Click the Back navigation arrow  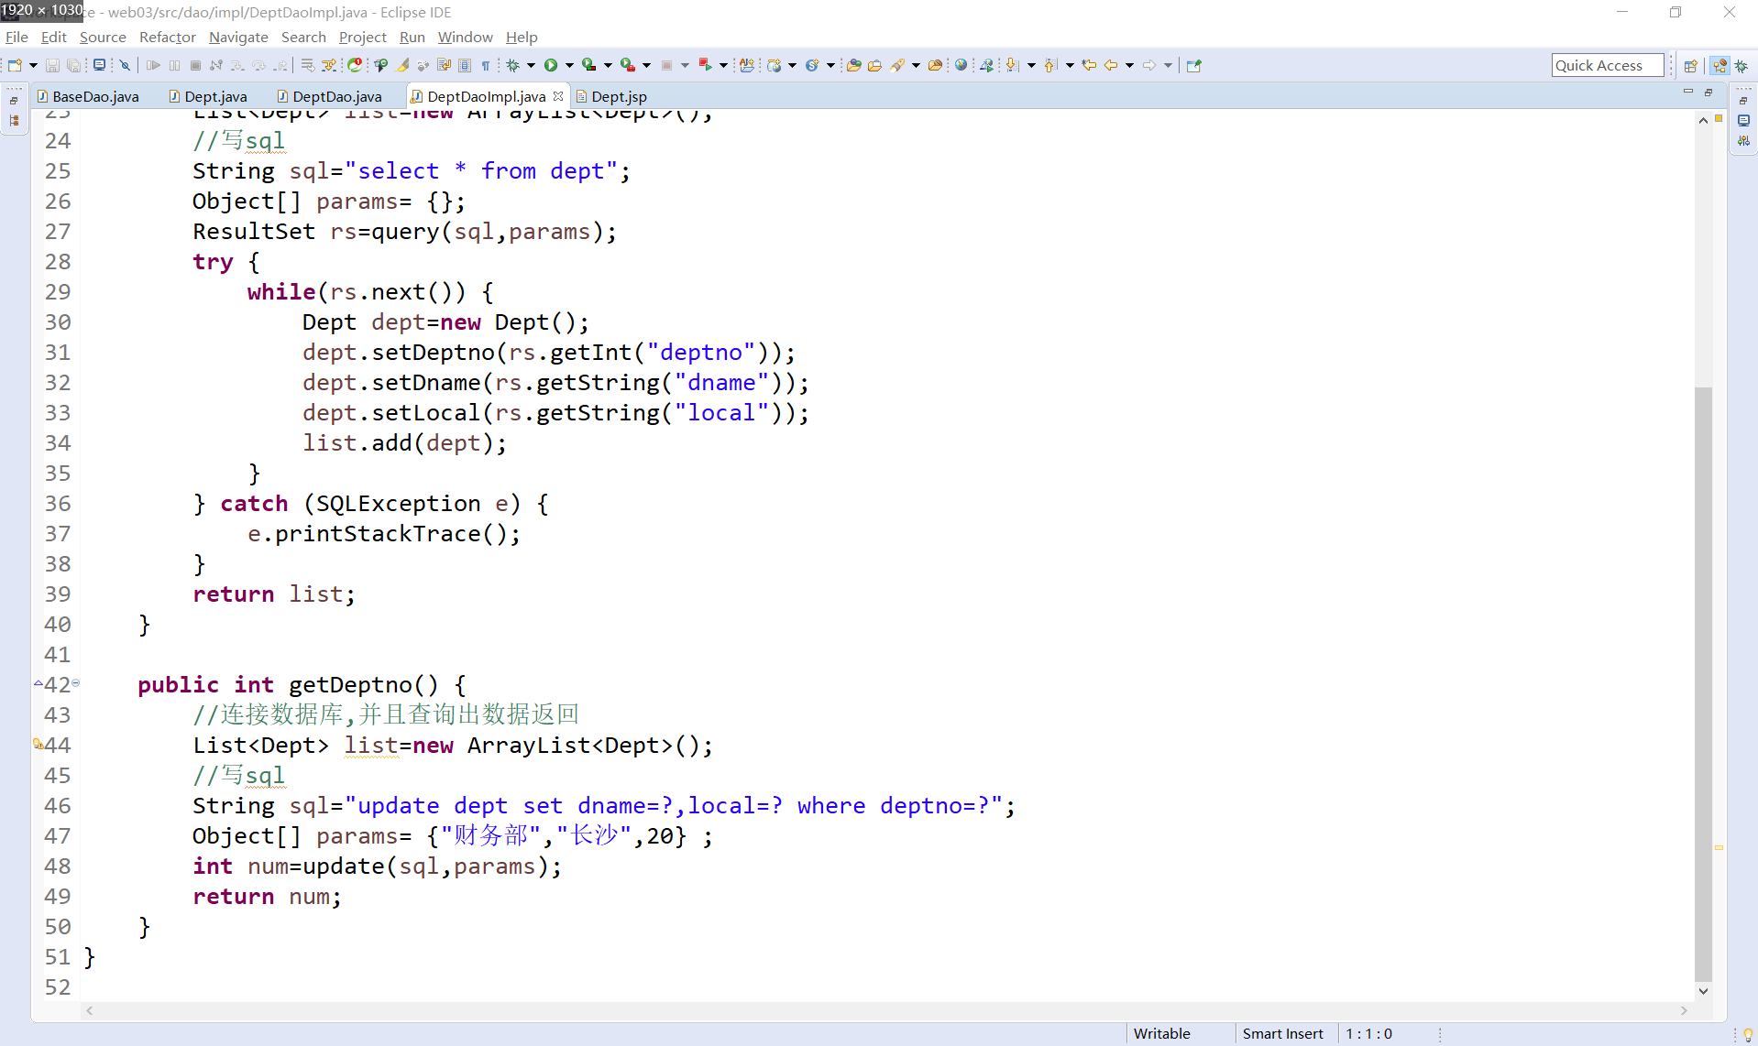pos(1111,65)
